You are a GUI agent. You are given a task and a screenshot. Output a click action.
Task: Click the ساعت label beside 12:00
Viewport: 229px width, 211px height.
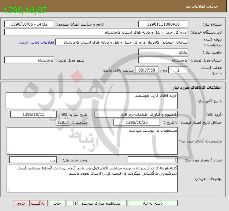pyautogui.click(x=80, y=122)
